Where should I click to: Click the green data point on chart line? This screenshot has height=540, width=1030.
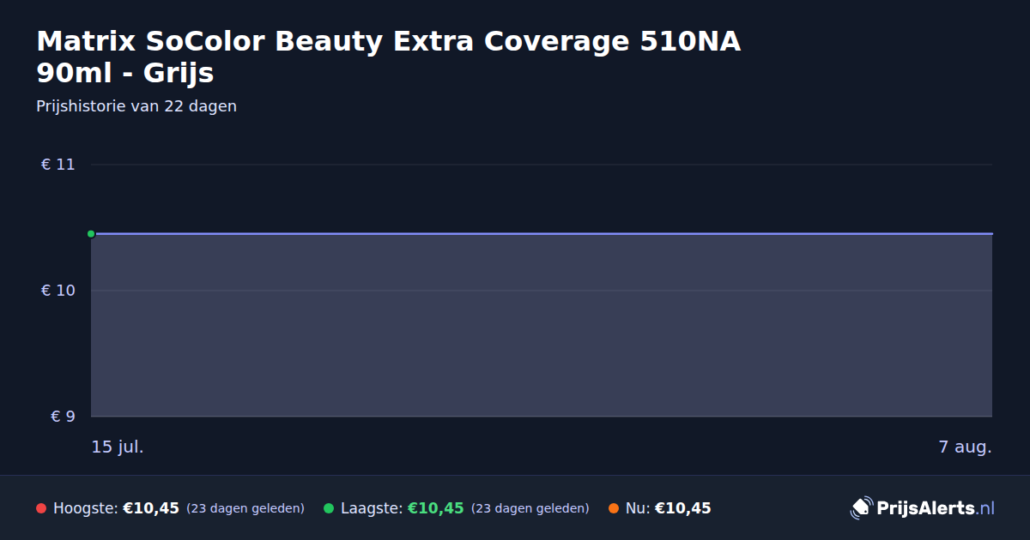pyautogui.click(x=91, y=234)
